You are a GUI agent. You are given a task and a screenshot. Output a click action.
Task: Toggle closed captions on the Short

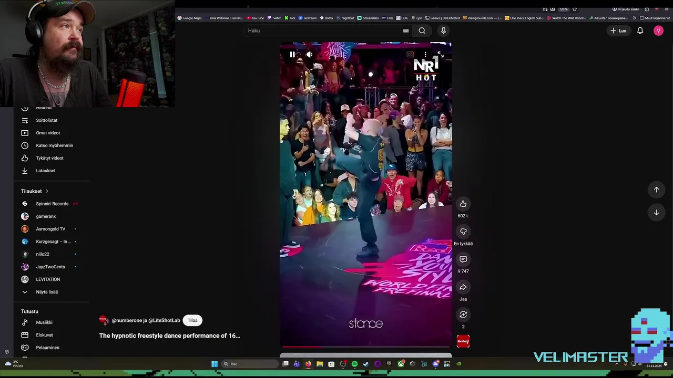click(x=410, y=55)
